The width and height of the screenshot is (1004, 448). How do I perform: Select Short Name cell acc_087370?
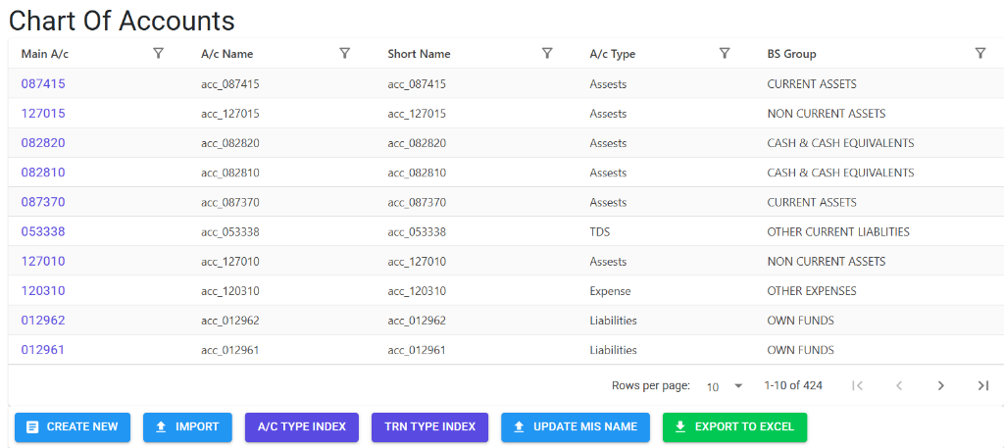[417, 202]
